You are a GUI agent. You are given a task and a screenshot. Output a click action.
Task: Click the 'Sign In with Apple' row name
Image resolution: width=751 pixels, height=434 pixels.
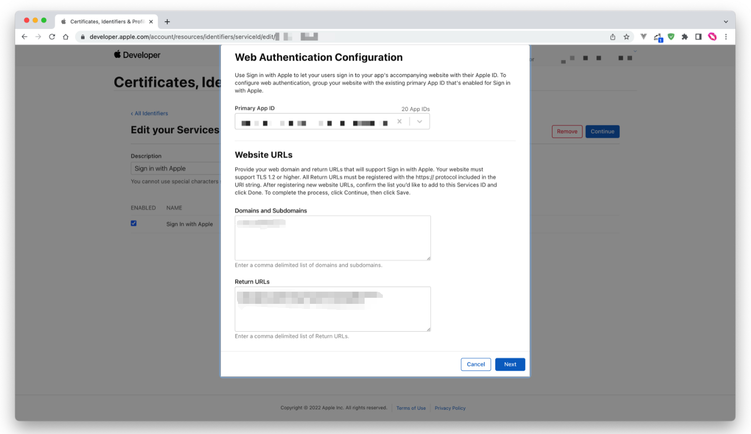click(x=190, y=224)
